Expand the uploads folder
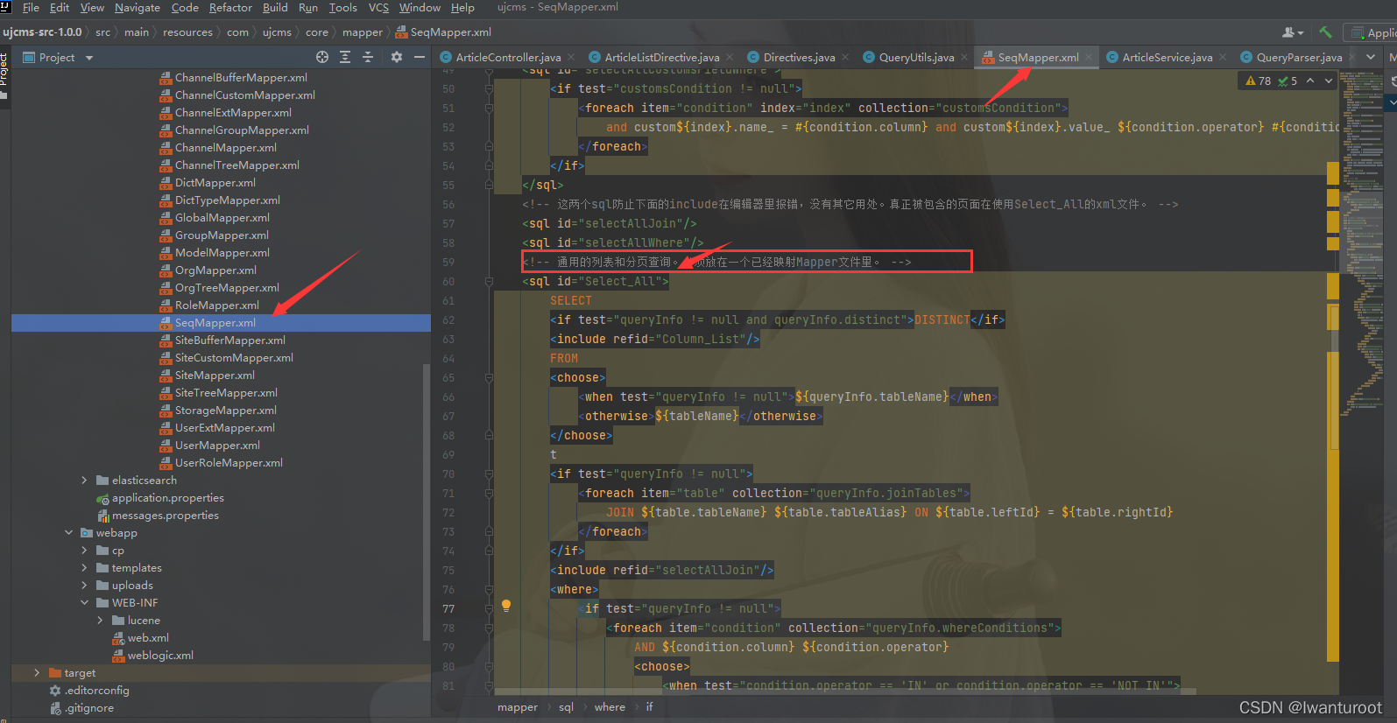The image size is (1397, 723). [84, 586]
